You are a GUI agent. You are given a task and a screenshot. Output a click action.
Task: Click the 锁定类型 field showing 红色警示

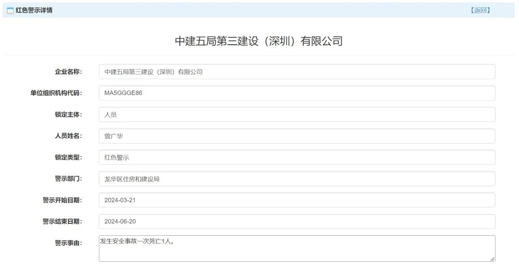click(297, 157)
